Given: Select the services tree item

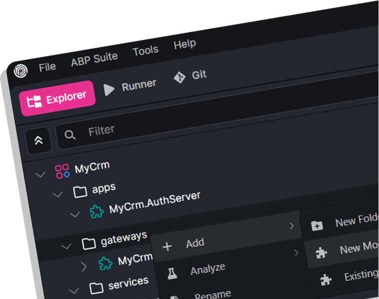Looking at the screenshot, I should [x=128, y=283].
